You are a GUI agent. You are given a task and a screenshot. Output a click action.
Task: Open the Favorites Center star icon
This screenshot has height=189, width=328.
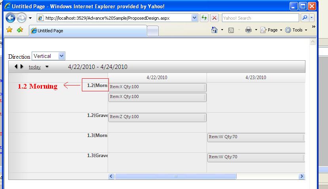point(9,30)
